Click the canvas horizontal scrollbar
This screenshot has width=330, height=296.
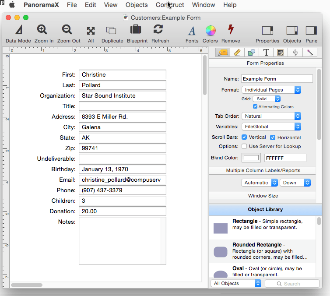(27, 285)
